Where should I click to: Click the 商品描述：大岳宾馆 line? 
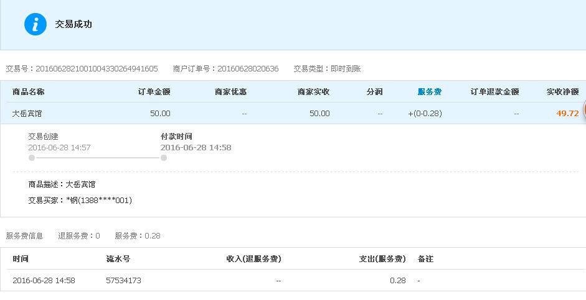(x=62, y=184)
